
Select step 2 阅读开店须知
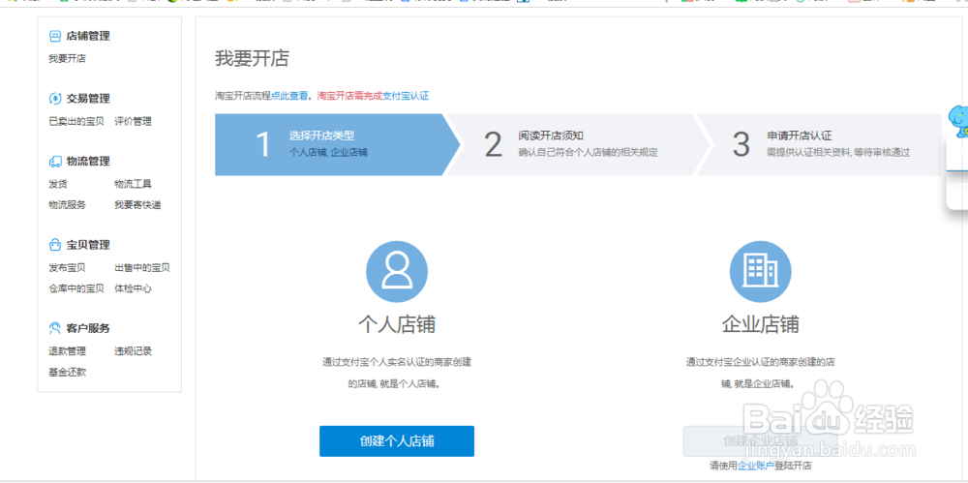click(578, 144)
